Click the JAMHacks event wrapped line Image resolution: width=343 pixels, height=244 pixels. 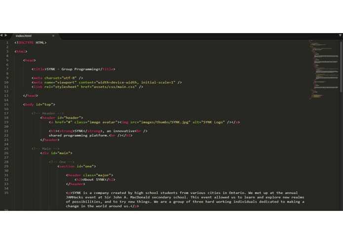[x=185, y=197]
